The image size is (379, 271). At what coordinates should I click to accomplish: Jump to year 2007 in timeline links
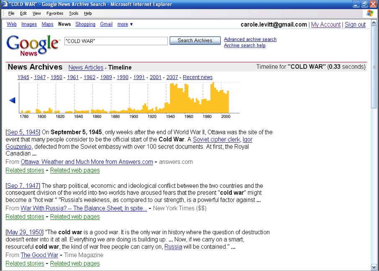coord(172,77)
